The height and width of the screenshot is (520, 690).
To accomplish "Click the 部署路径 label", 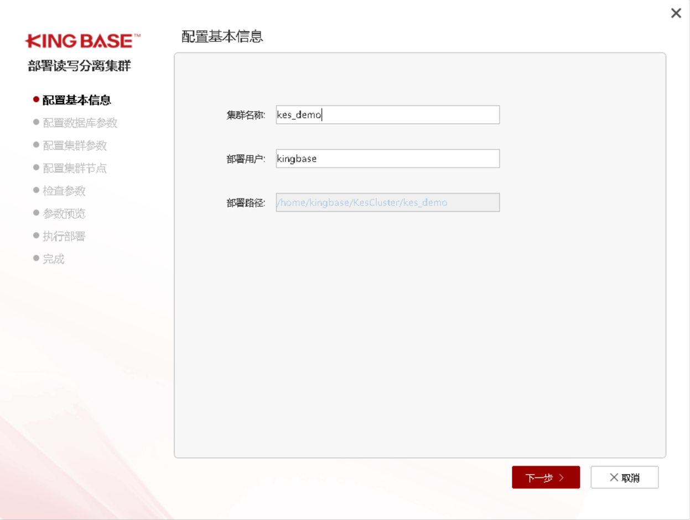I will [x=245, y=203].
